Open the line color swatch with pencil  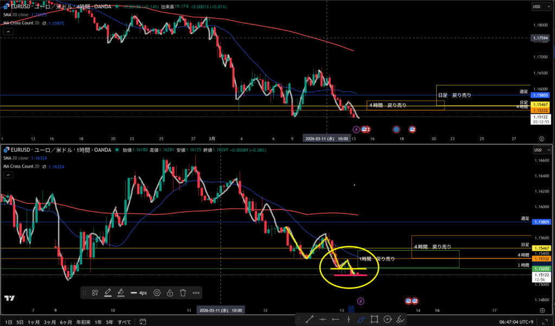(108, 292)
